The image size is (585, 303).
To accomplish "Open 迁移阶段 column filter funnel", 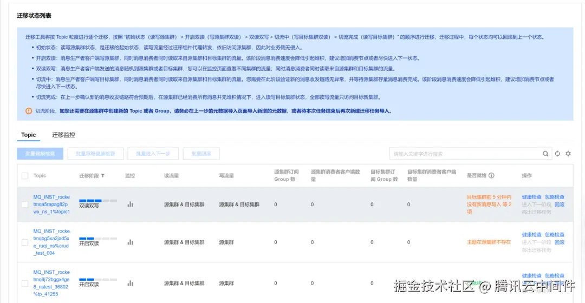I will [102, 175].
